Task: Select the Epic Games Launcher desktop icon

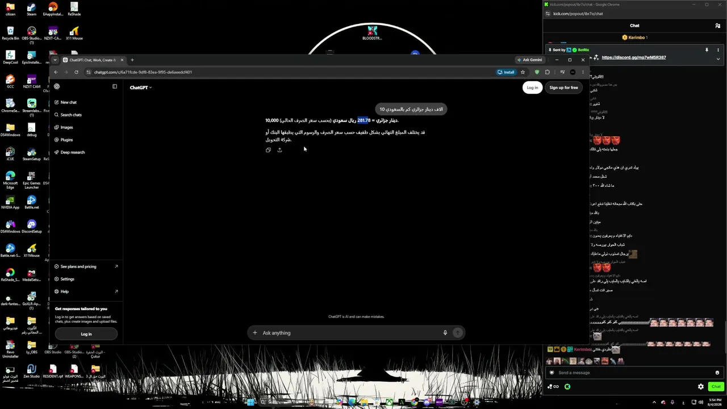Action: (32, 179)
